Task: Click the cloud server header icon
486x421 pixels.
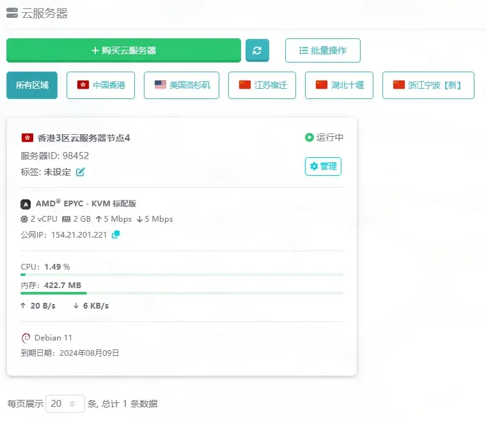Action: (x=12, y=13)
